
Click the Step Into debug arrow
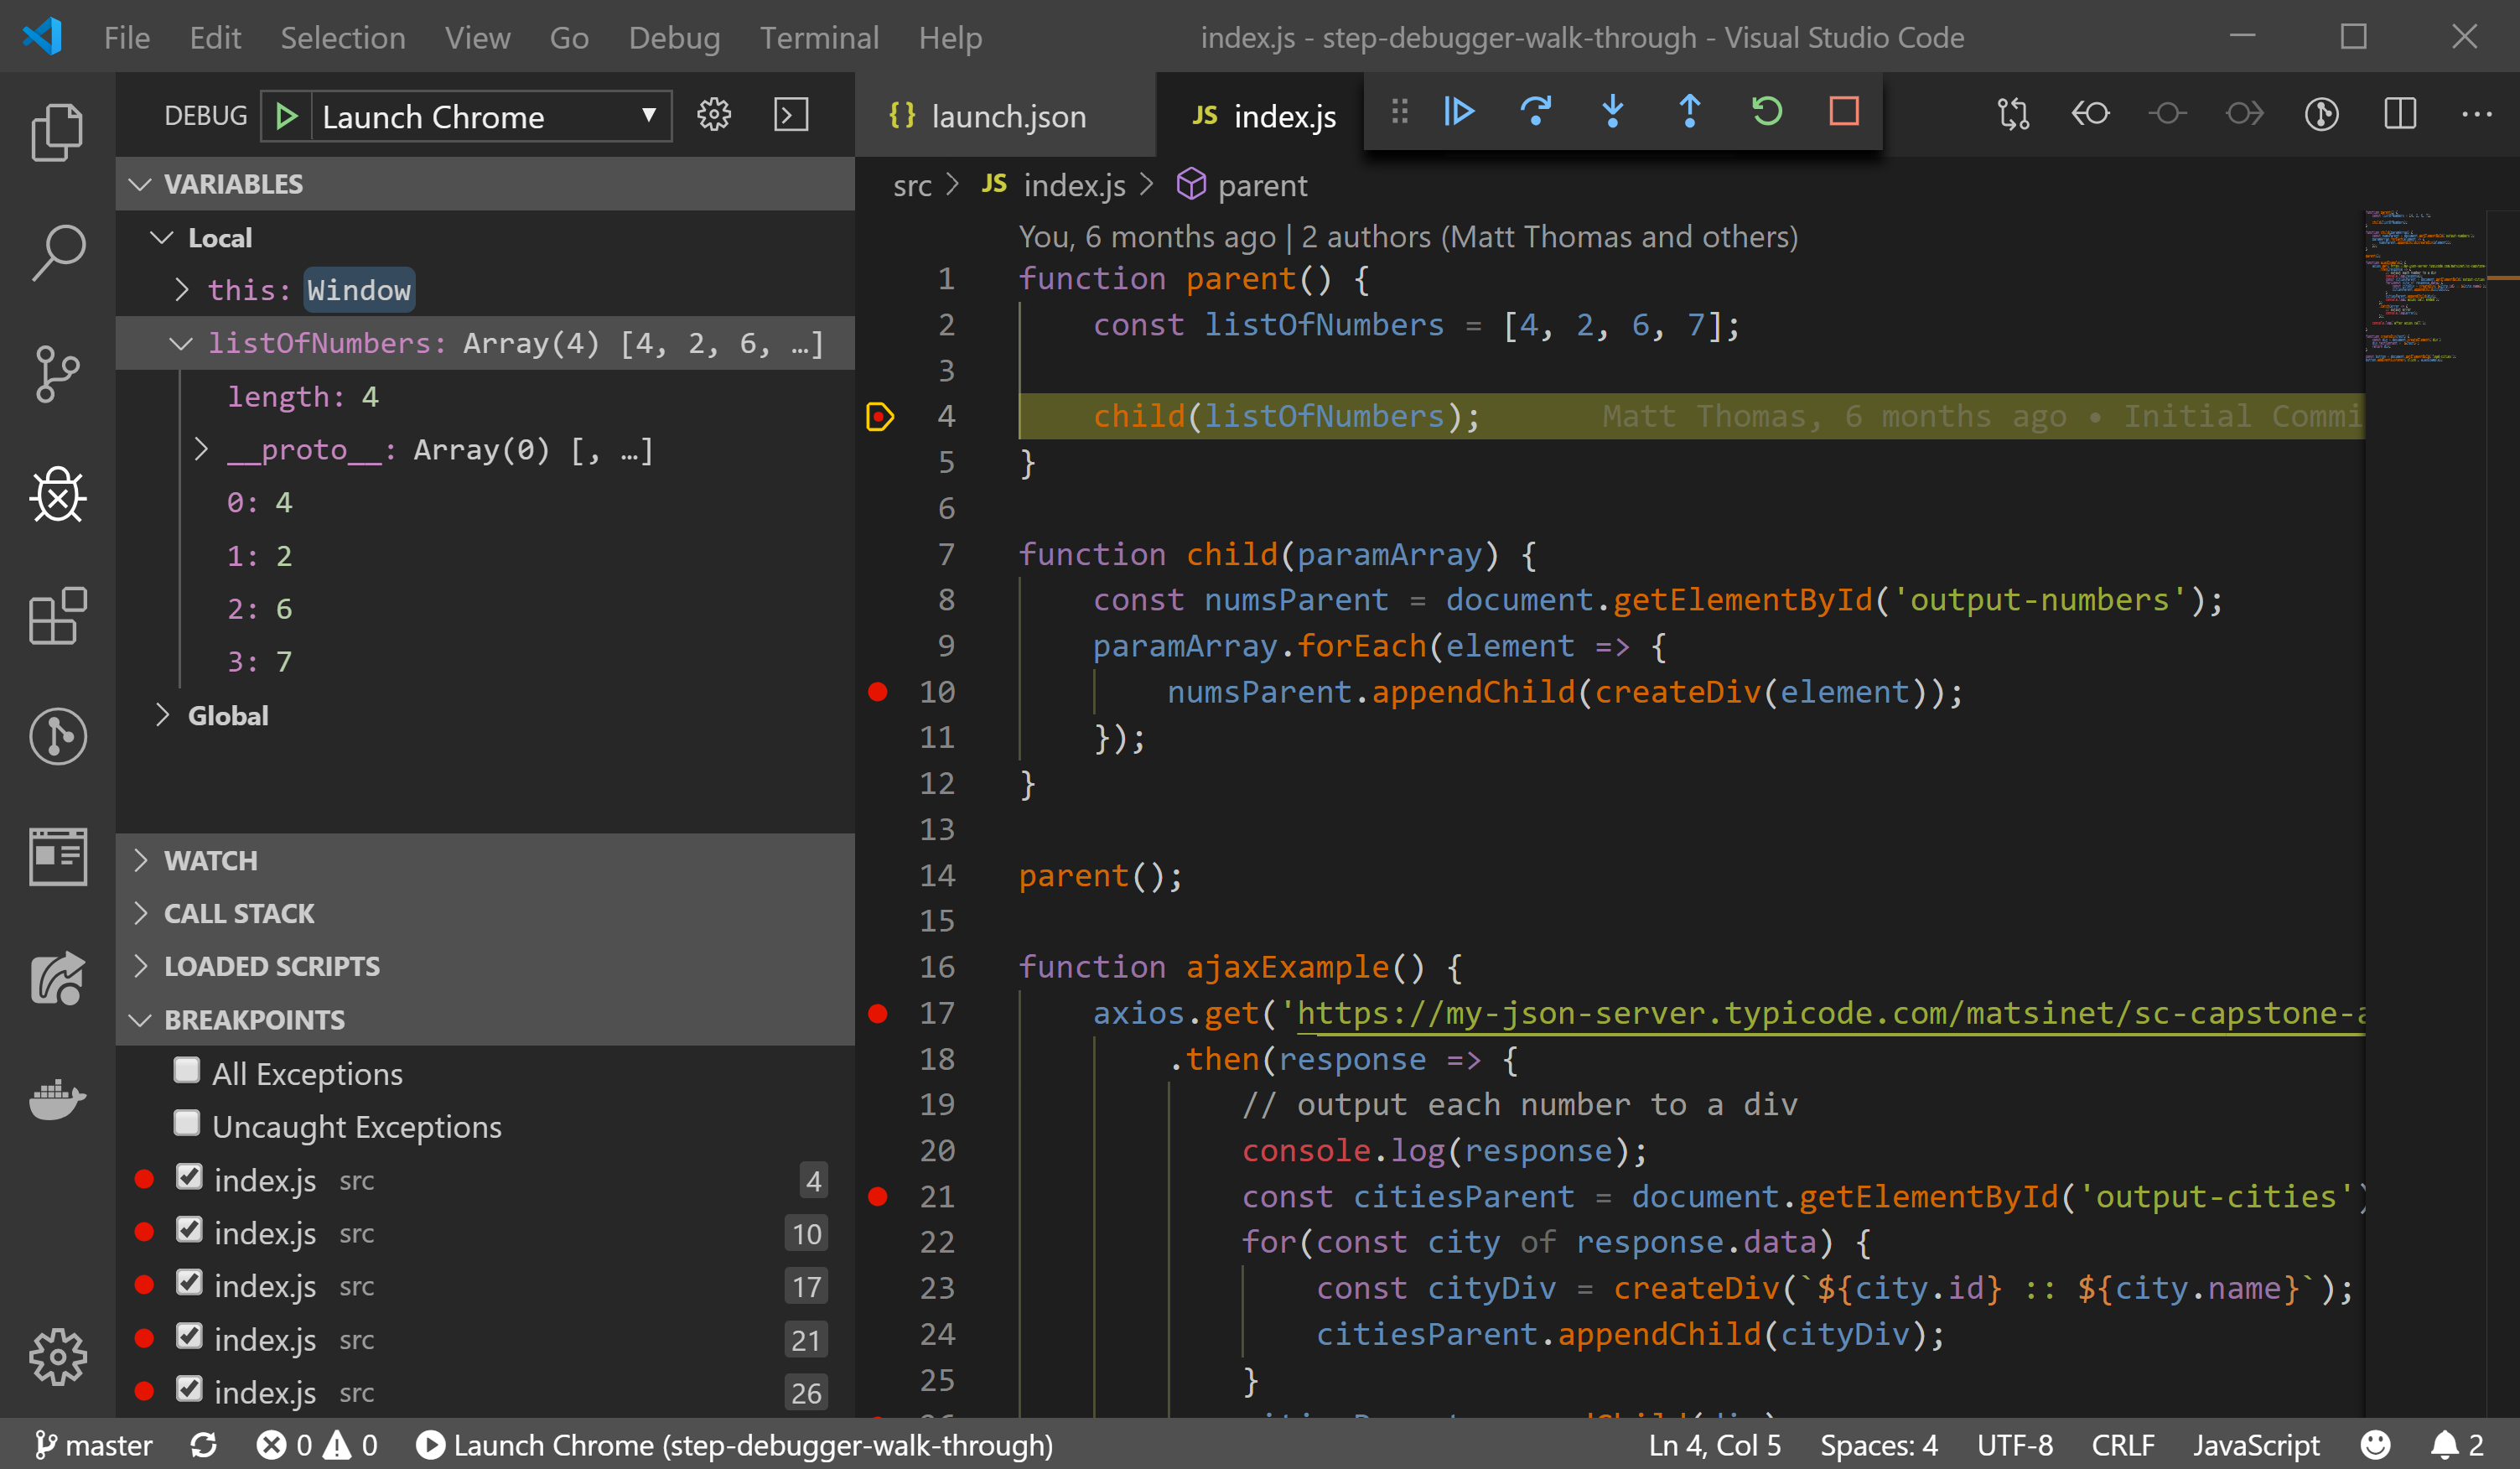point(1612,111)
